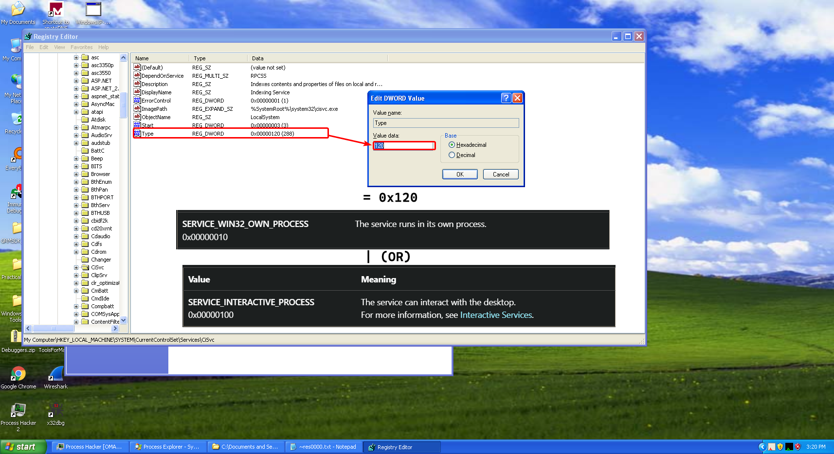Viewport: 834px width, 454px height.
Task: Open the Favorites menu
Action: (x=81, y=47)
